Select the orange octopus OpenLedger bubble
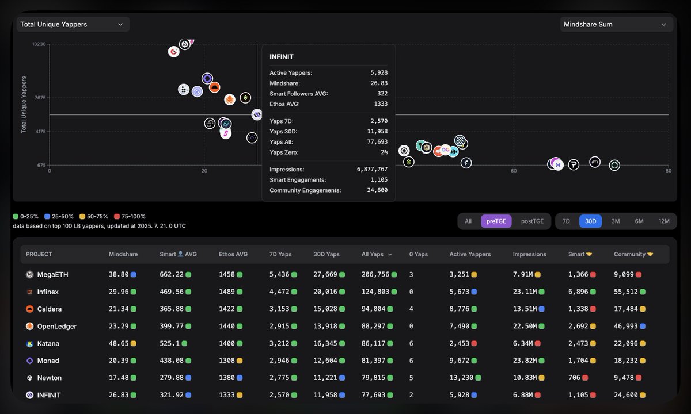The width and height of the screenshot is (691, 414). tap(230, 99)
